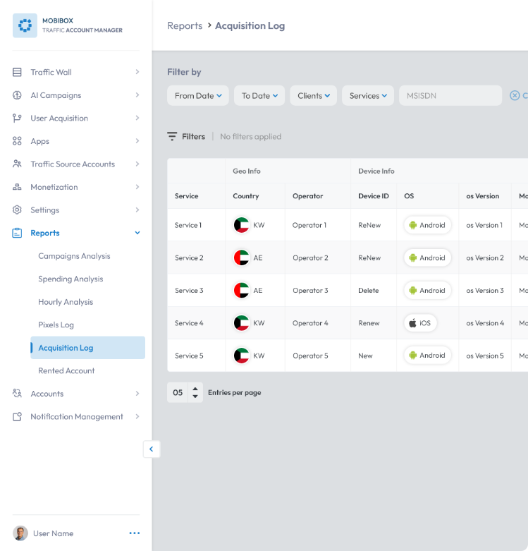Viewport: 528px width, 551px height.
Task: Click the Filters funnel icon
Action: point(172,136)
